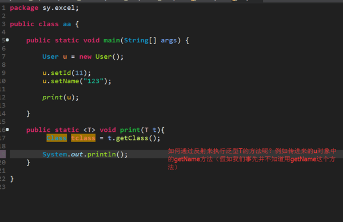The height and width of the screenshot is (222, 343).
Task: Click the 'static' keyword on the print declaration
Action: pyautogui.click(x=67, y=130)
